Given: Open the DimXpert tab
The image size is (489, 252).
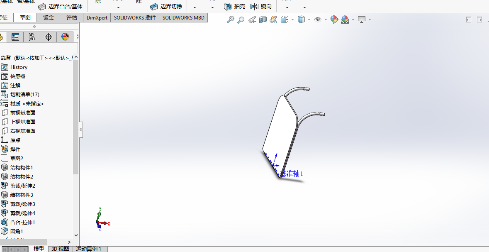Looking at the screenshot, I should pos(97,17).
